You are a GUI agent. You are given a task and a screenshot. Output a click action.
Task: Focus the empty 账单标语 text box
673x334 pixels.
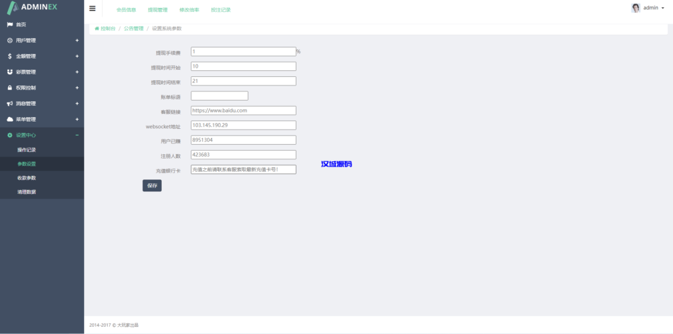[x=219, y=96]
